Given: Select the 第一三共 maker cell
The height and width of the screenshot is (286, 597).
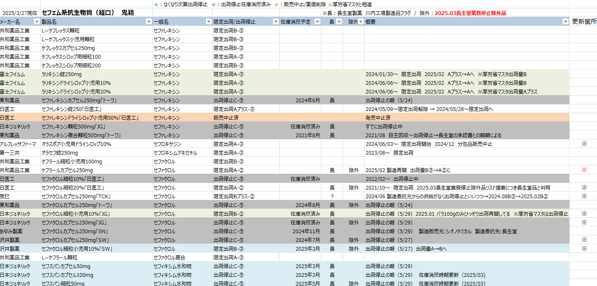Looking at the screenshot, I should (x=20, y=153).
